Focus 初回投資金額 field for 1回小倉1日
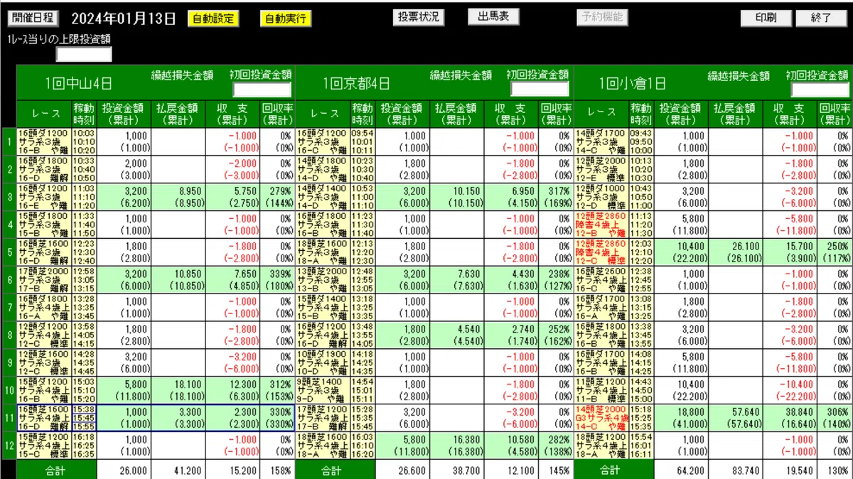The width and height of the screenshot is (853, 479). click(820, 90)
